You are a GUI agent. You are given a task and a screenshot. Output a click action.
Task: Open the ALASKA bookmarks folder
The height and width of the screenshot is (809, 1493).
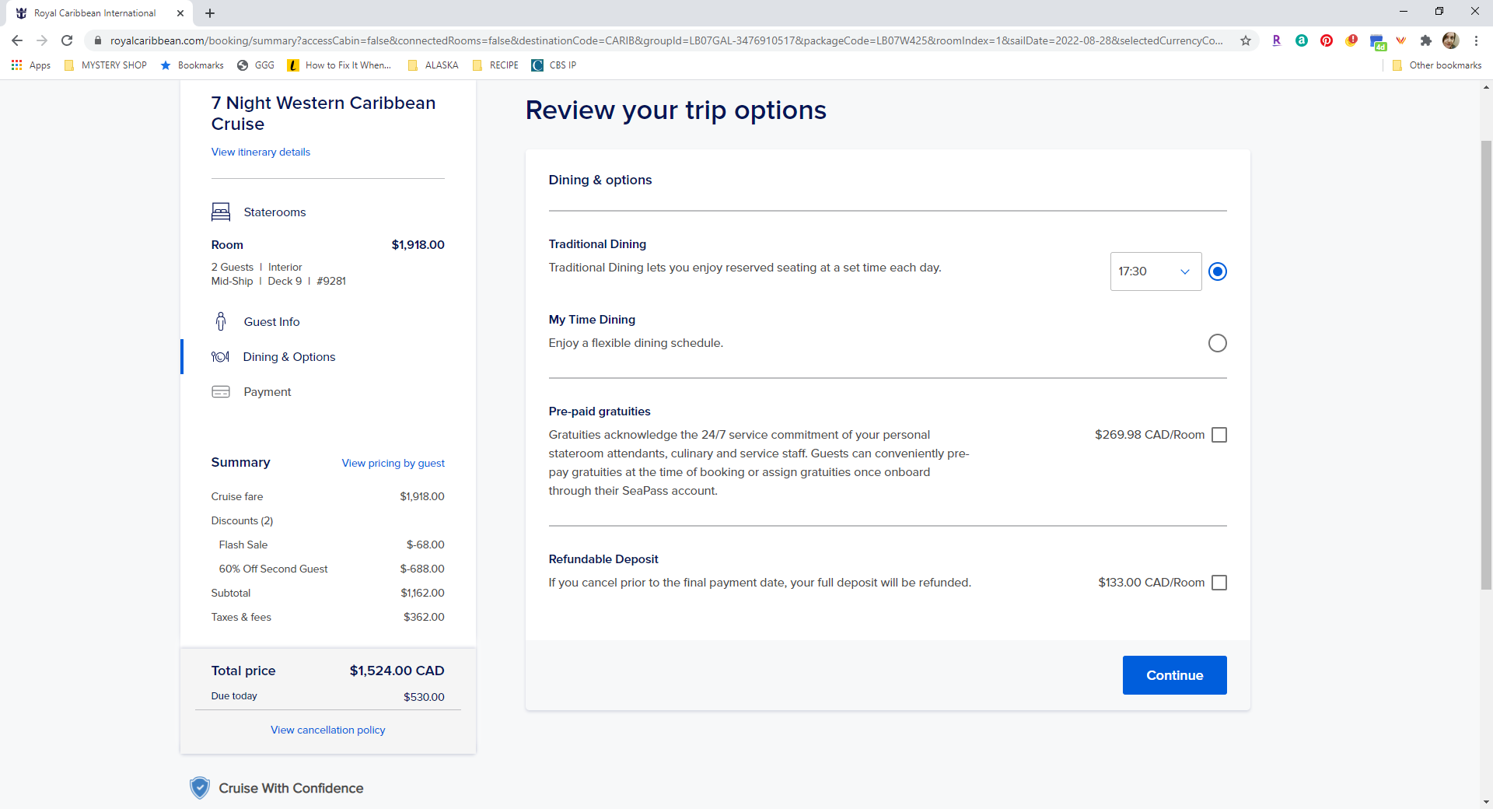coord(433,65)
